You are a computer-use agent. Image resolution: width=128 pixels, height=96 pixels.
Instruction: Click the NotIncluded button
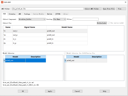[x=102, y=23]
